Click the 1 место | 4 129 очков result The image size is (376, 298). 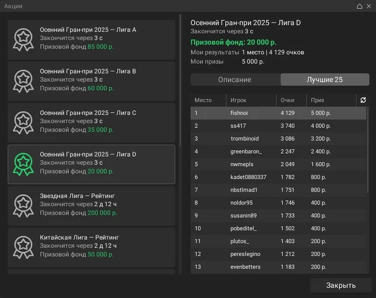[x=273, y=52]
